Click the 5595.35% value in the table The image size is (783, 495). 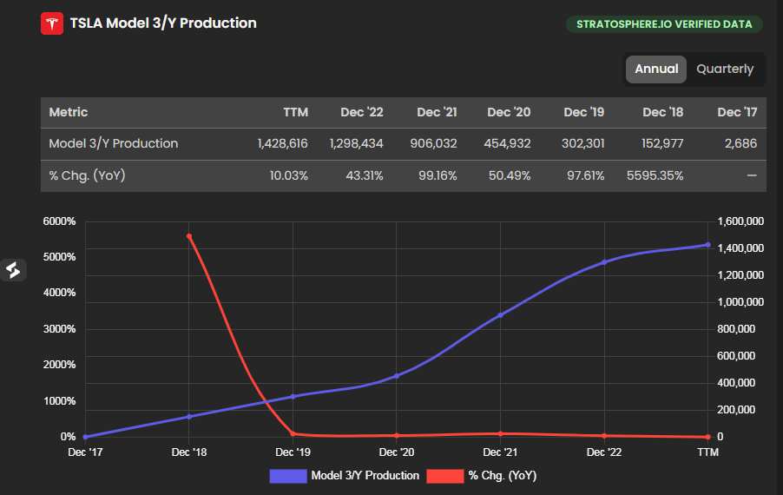654,175
